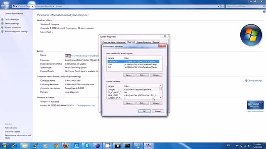Switch to the Hardware tab

[121, 42]
